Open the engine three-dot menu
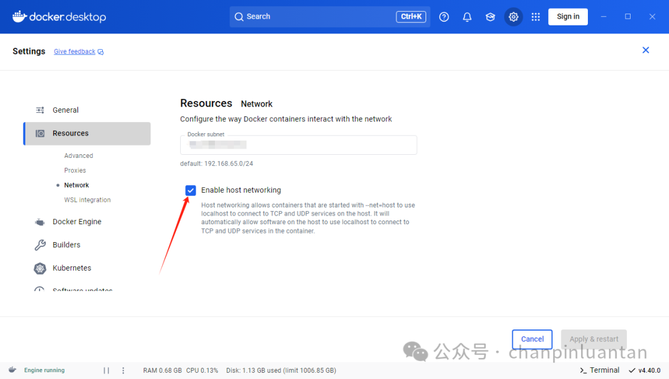 123,370
